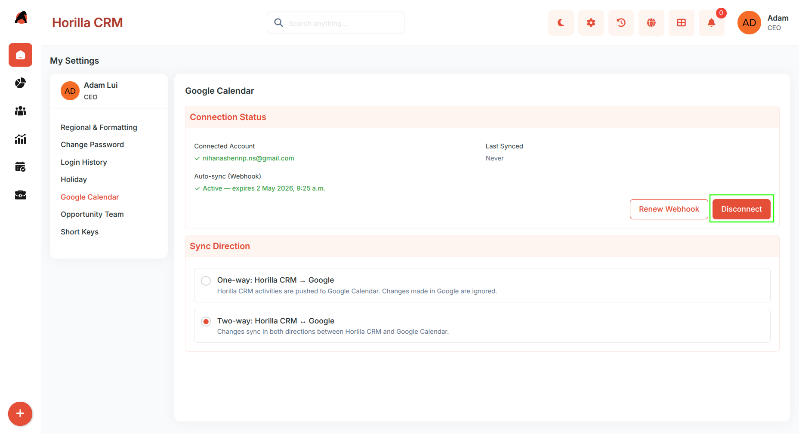Click the red plus quick-create button
Viewport: 799px width, 434px height.
point(20,414)
